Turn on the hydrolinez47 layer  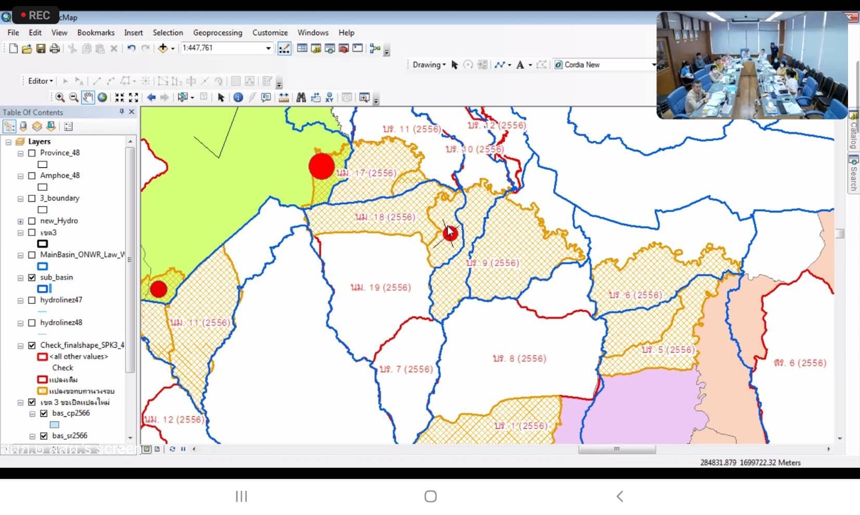(32, 300)
